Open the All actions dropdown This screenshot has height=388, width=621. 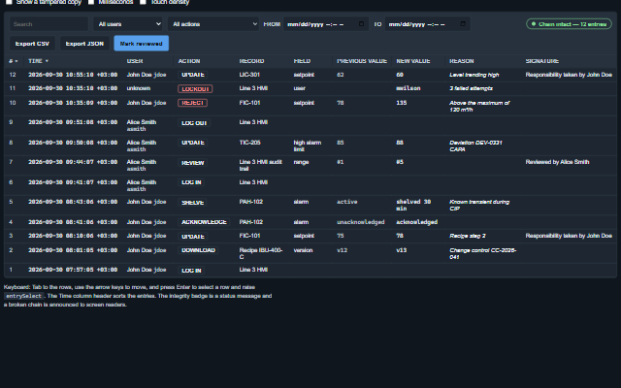(213, 24)
